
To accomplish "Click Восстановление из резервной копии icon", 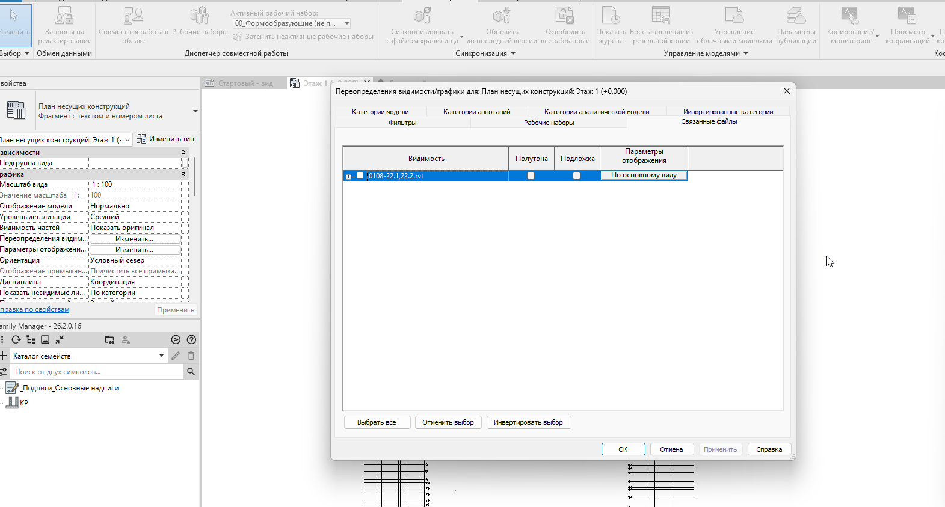I will (661, 16).
